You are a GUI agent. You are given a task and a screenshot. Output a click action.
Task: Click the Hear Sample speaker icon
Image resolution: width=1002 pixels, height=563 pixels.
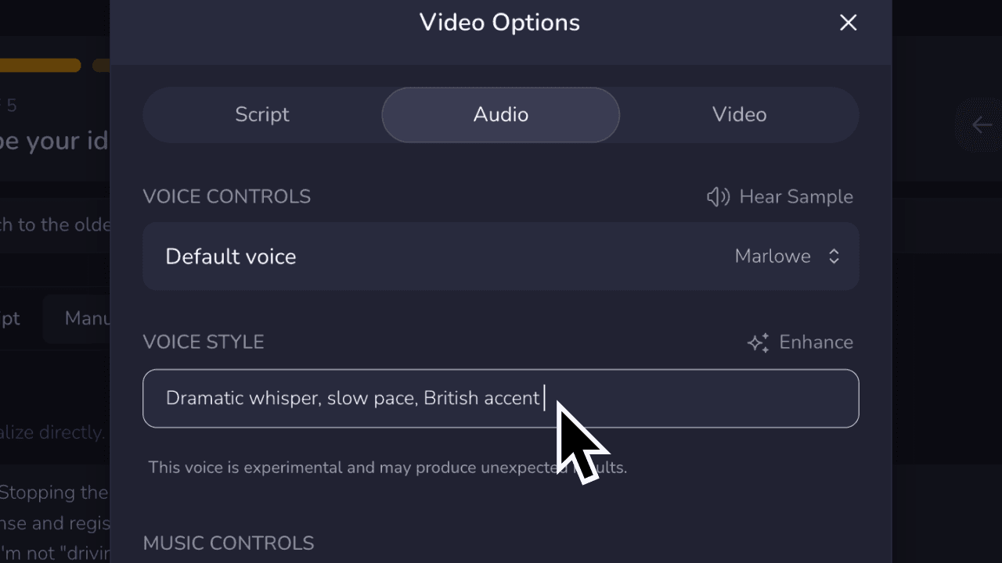(x=717, y=197)
